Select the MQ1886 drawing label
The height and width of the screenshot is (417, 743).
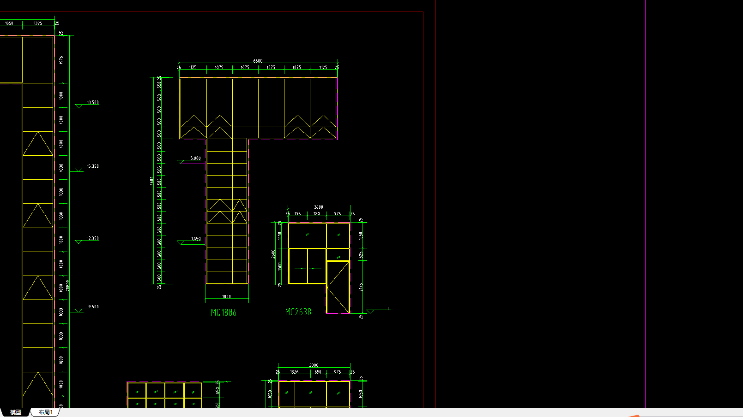coord(224,312)
